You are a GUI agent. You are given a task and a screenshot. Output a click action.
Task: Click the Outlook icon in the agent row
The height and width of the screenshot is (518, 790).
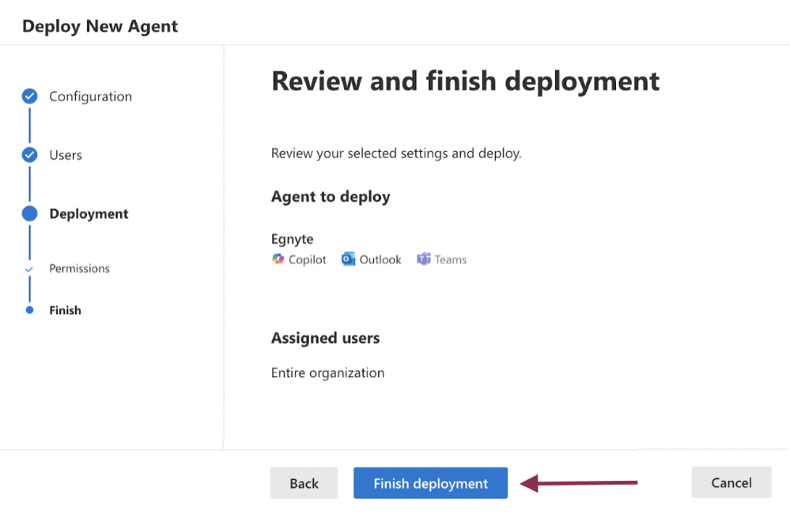pos(349,259)
